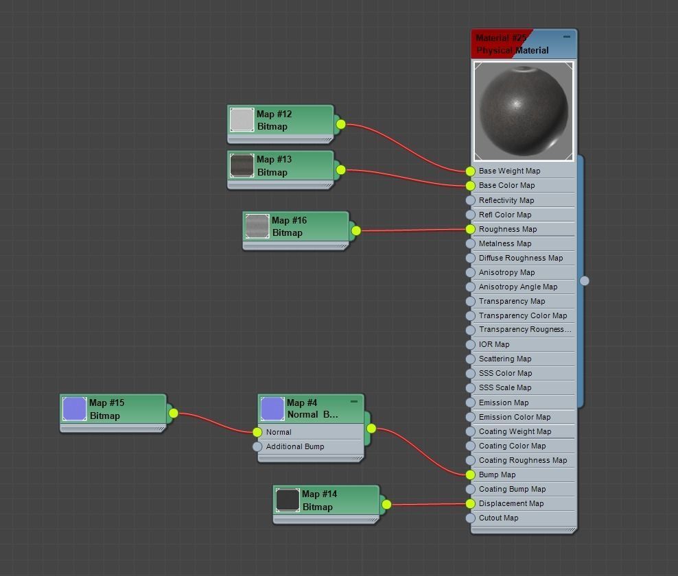Collapse the Material #25 node header

tap(568, 36)
